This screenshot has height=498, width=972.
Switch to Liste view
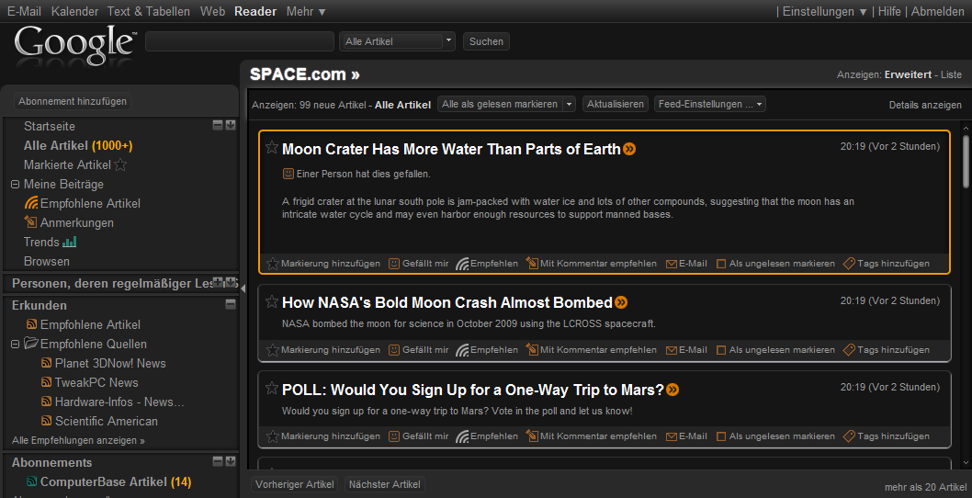[951, 74]
